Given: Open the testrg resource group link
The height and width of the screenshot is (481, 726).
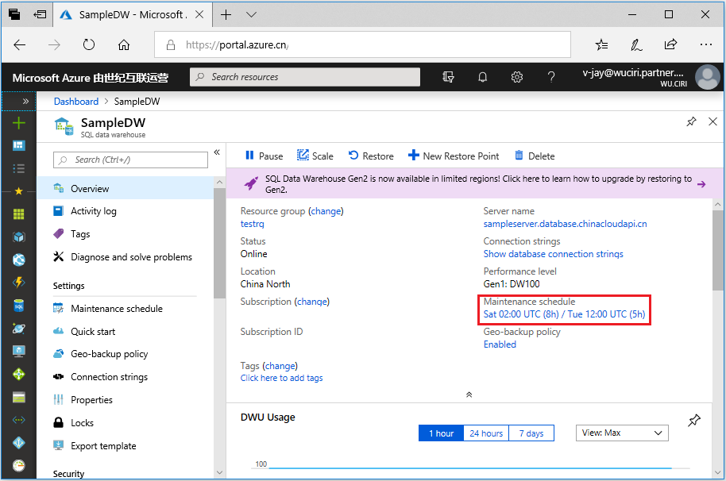Looking at the screenshot, I should click(252, 224).
